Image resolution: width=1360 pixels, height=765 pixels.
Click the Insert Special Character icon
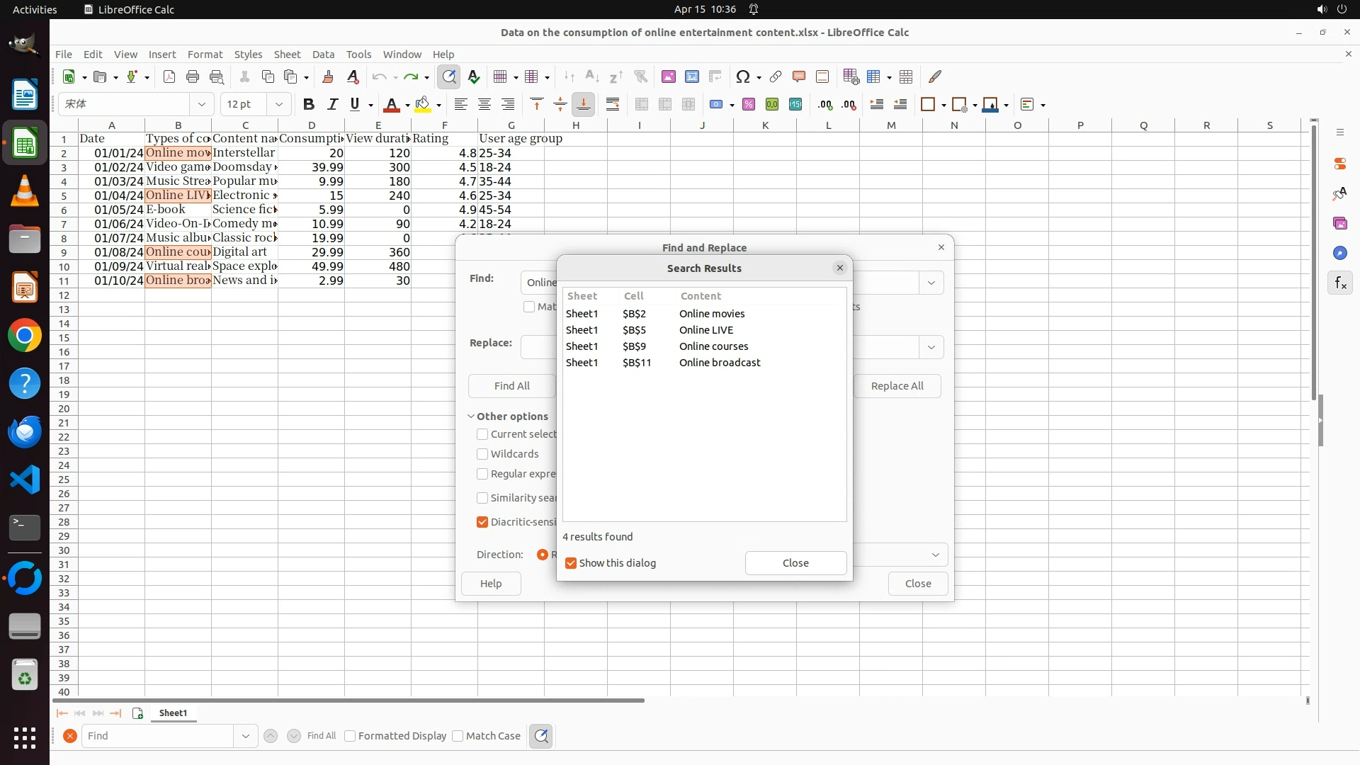742,76
